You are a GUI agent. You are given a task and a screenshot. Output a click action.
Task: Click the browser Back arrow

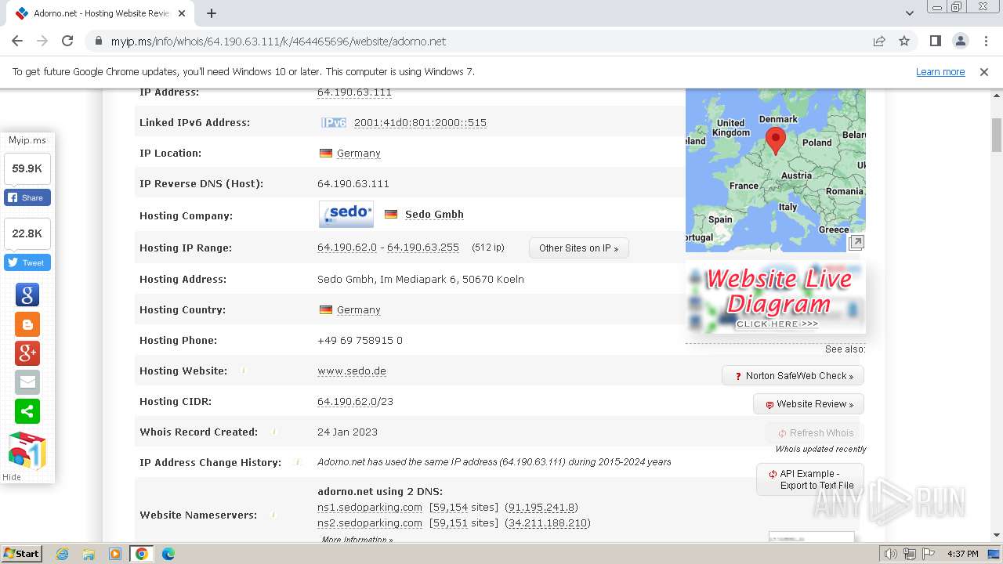coord(17,42)
